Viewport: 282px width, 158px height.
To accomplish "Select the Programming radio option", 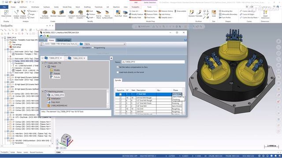I will tap(93, 48).
